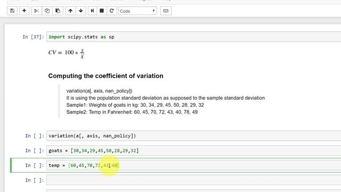341x192 pixels.
Task: Interrupt the kernel with stop icon
Action: click(x=102, y=11)
